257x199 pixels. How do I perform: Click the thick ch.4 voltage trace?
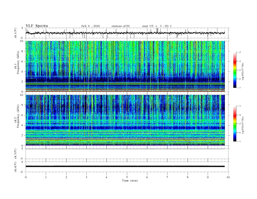click(x=125, y=166)
